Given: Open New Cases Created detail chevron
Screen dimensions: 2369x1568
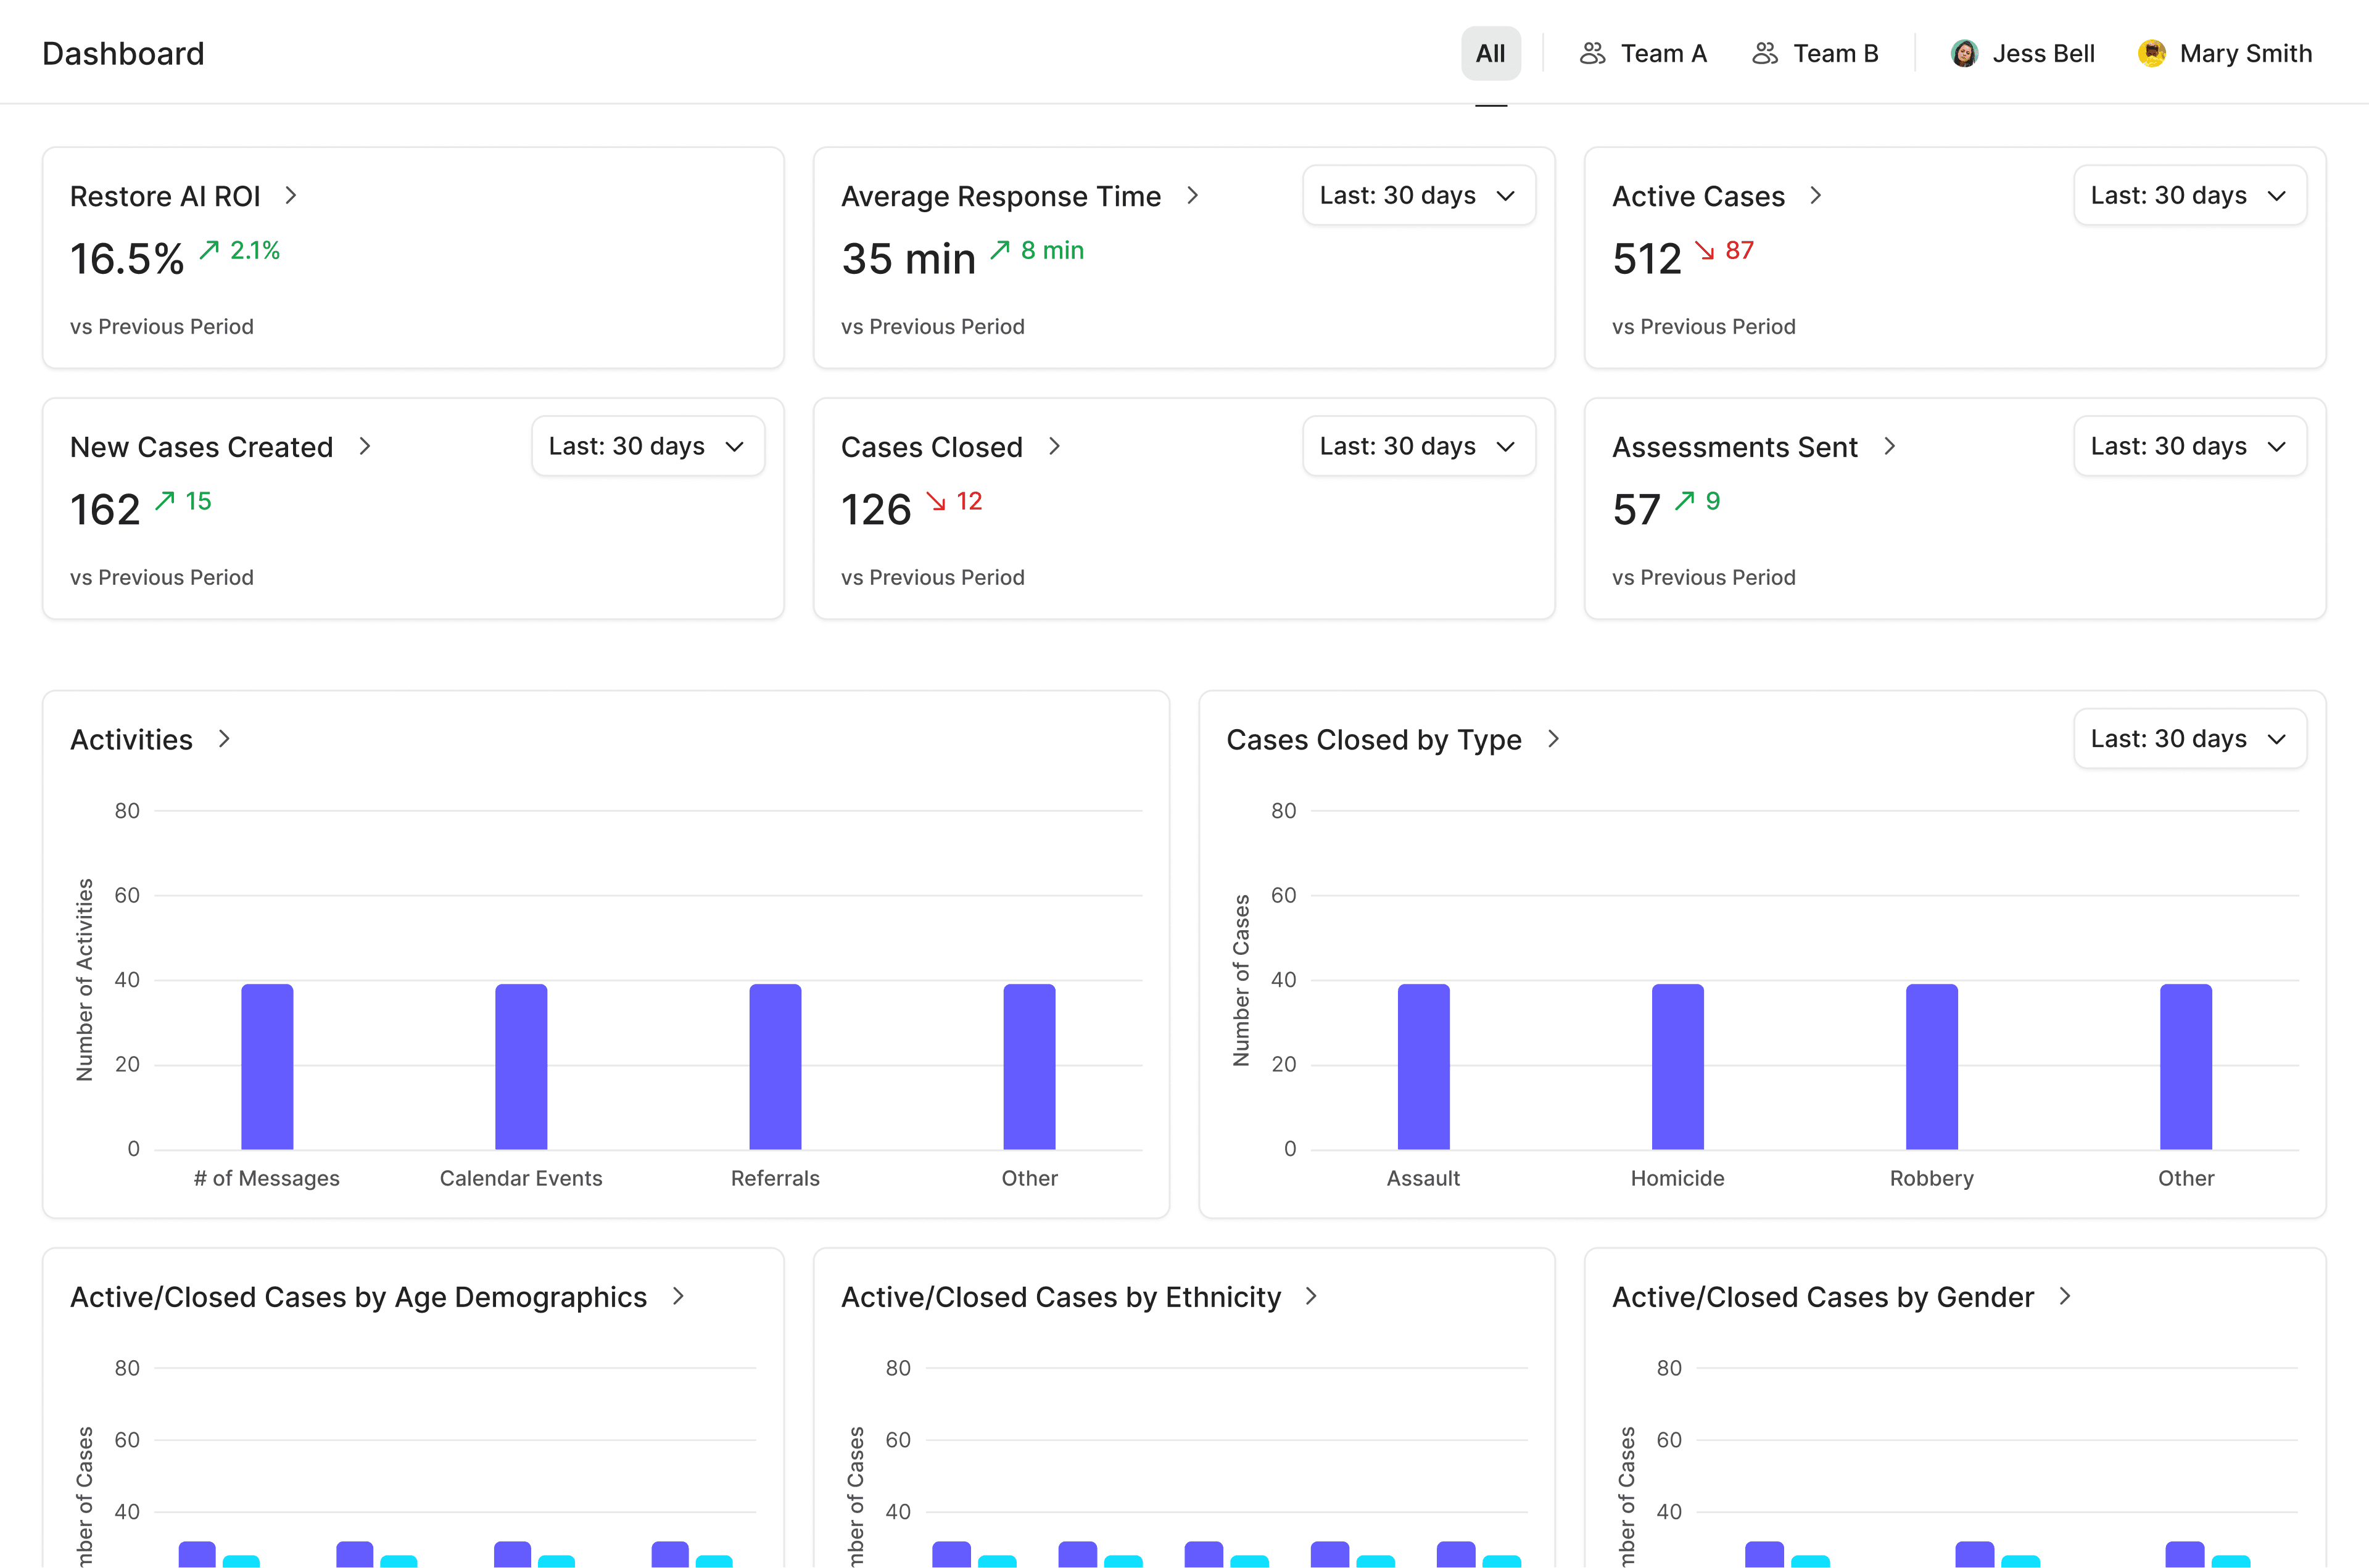Looking at the screenshot, I should [x=365, y=447].
